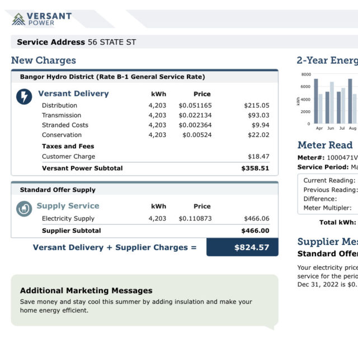The width and height of the screenshot is (358, 358).
Task: Click the dark Apr bar in energy chart
Action: (316, 101)
